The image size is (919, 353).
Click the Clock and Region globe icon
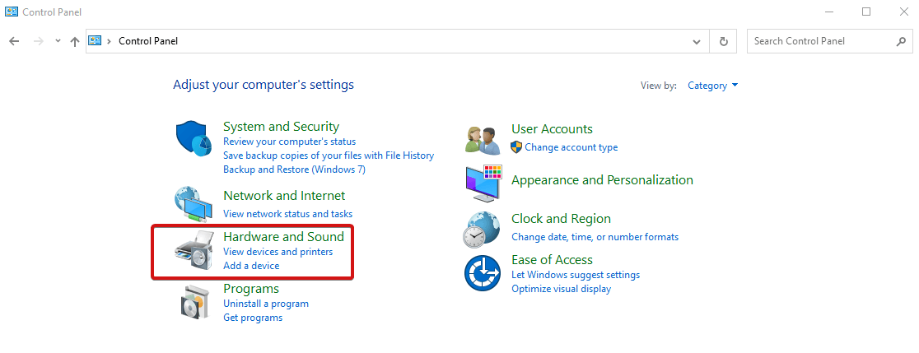(x=483, y=229)
